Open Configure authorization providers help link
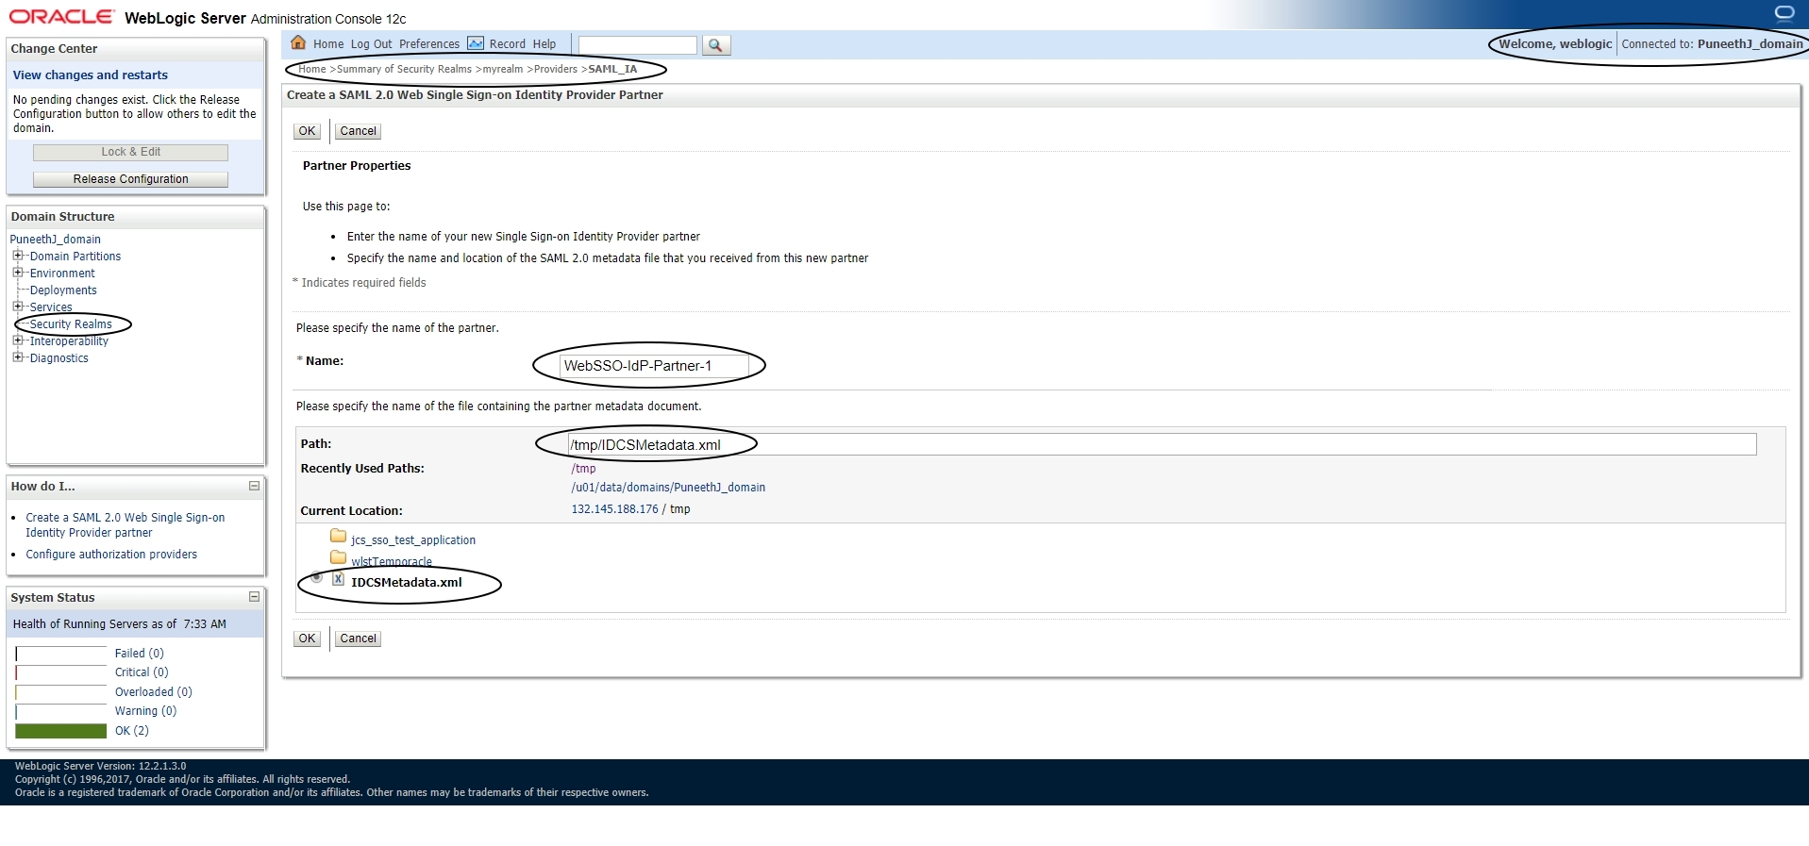1809x846 pixels. click(111, 555)
